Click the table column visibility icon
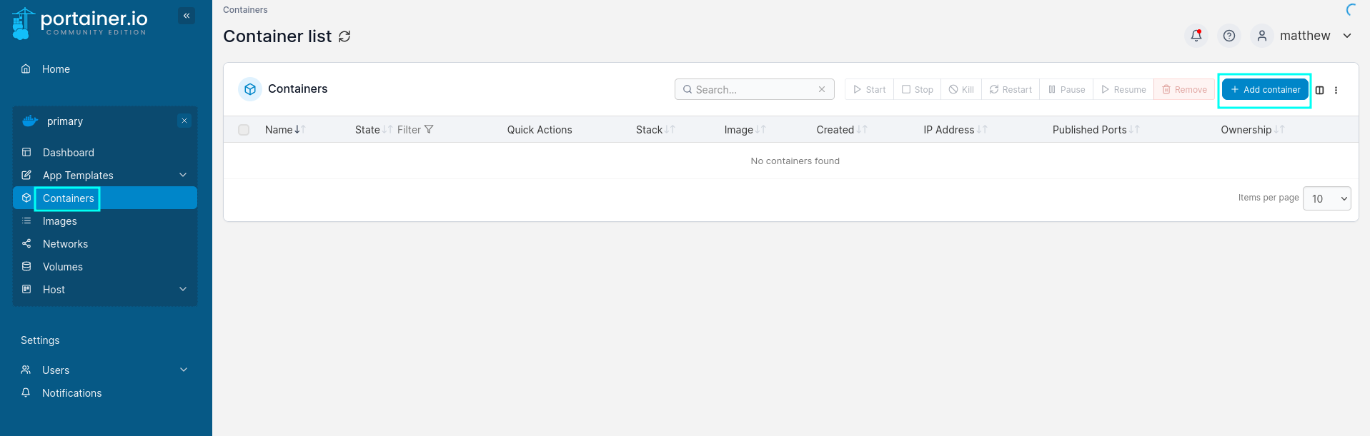Screen dimensions: 1370x436 [1319, 90]
